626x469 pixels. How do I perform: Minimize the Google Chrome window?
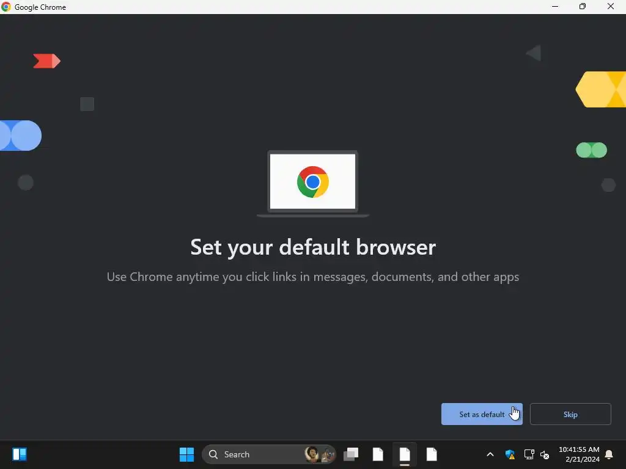(x=555, y=7)
